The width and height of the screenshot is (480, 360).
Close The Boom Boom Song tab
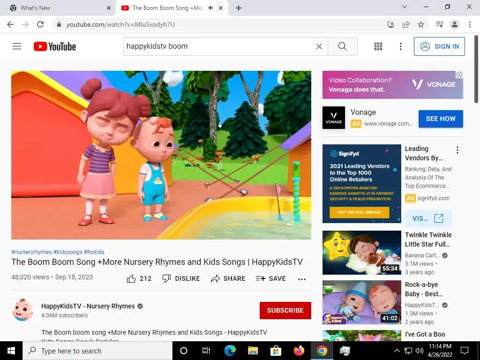tap(221, 8)
